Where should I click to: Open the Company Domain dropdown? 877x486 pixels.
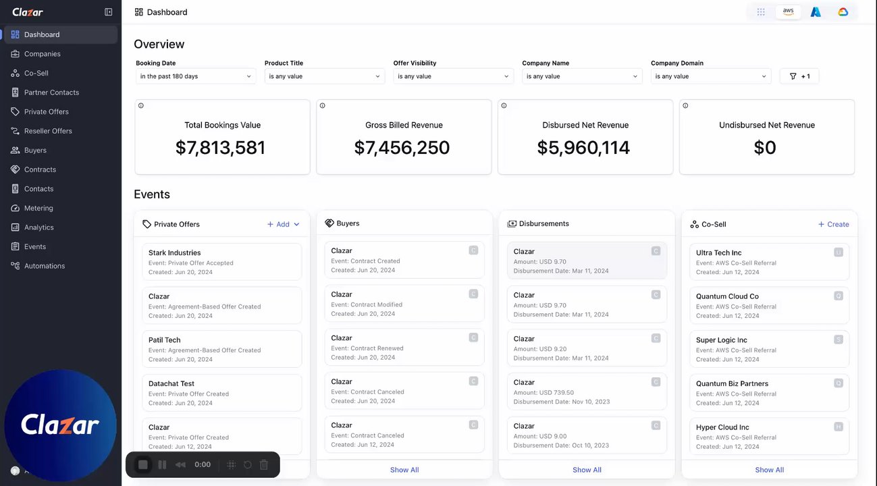point(710,76)
